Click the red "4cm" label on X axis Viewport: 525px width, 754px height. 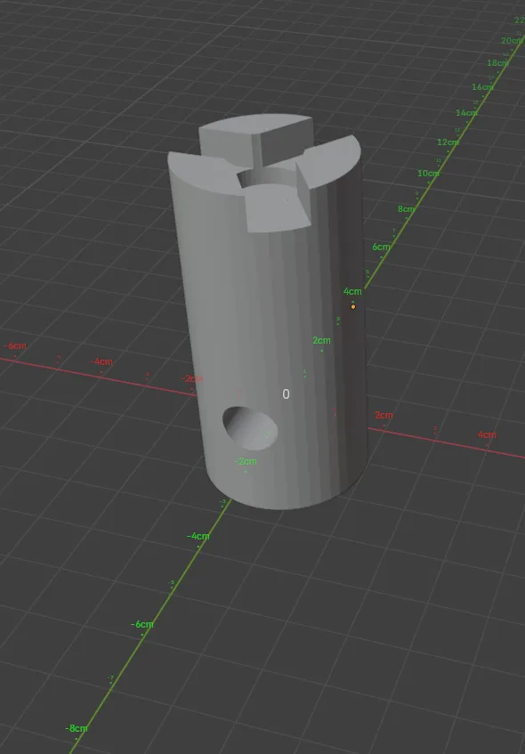pyautogui.click(x=487, y=435)
